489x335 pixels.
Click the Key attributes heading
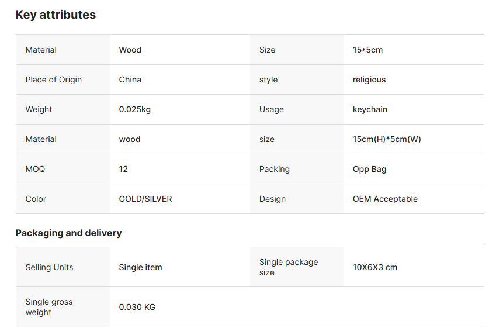pyautogui.click(x=56, y=15)
